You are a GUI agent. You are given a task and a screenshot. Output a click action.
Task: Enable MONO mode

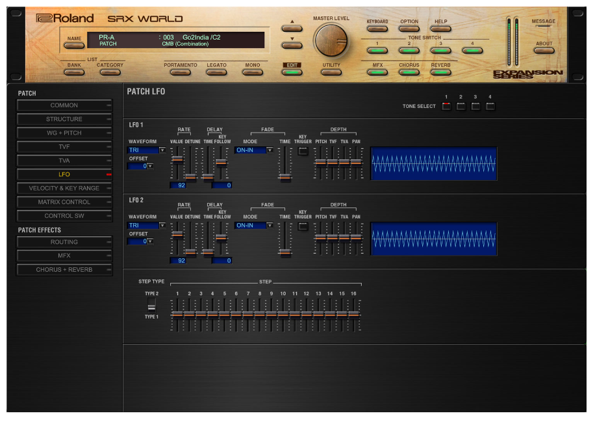coord(252,72)
